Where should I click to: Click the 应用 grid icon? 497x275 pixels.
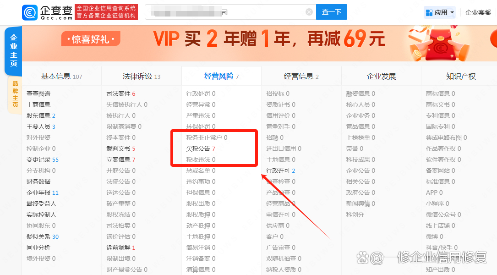click(429, 13)
